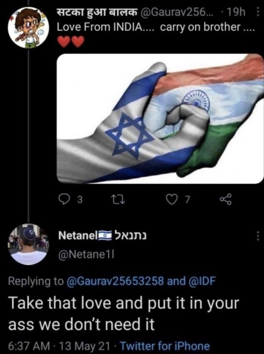Open Netanel's profile picture
The image size is (264, 354).
tap(28, 244)
